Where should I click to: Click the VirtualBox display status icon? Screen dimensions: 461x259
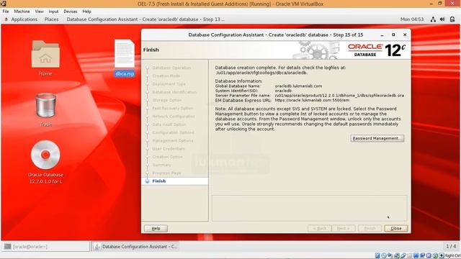[416, 255]
